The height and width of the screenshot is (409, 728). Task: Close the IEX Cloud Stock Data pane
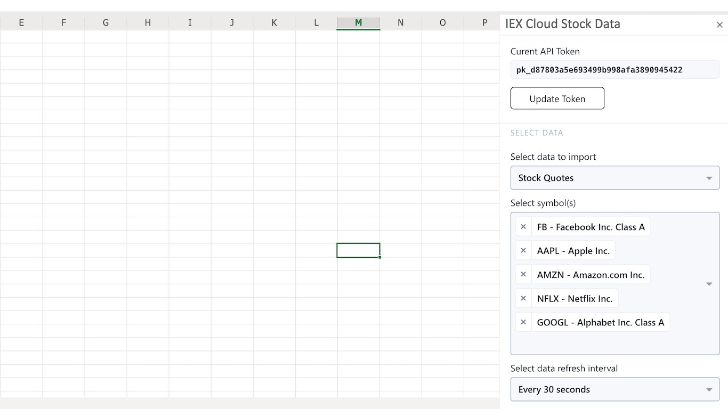[719, 24]
